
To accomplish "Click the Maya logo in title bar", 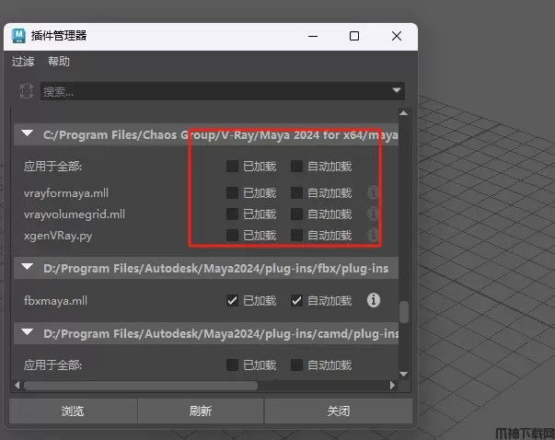I will point(18,36).
